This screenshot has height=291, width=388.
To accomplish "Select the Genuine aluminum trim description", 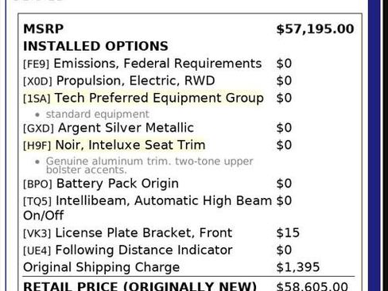I will tap(149, 165).
